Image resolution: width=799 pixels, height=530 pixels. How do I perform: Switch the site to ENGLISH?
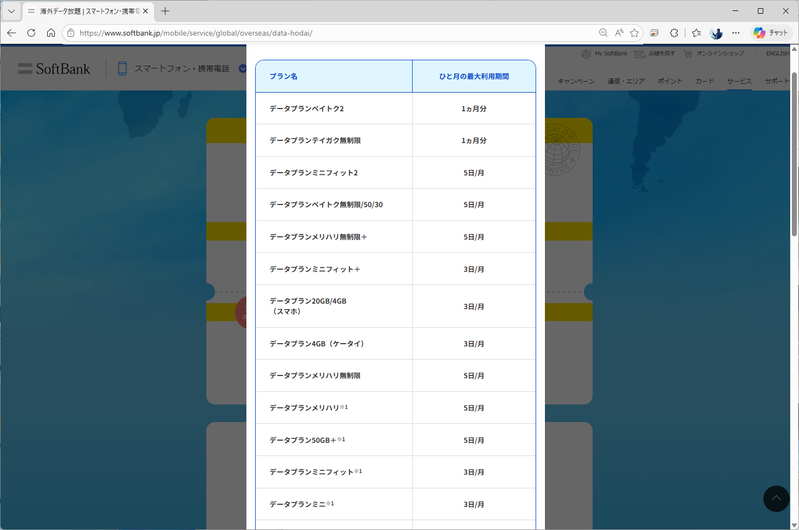click(x=777, y=53)
